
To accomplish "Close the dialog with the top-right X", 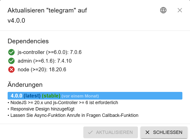I will [x=180, y=10].
